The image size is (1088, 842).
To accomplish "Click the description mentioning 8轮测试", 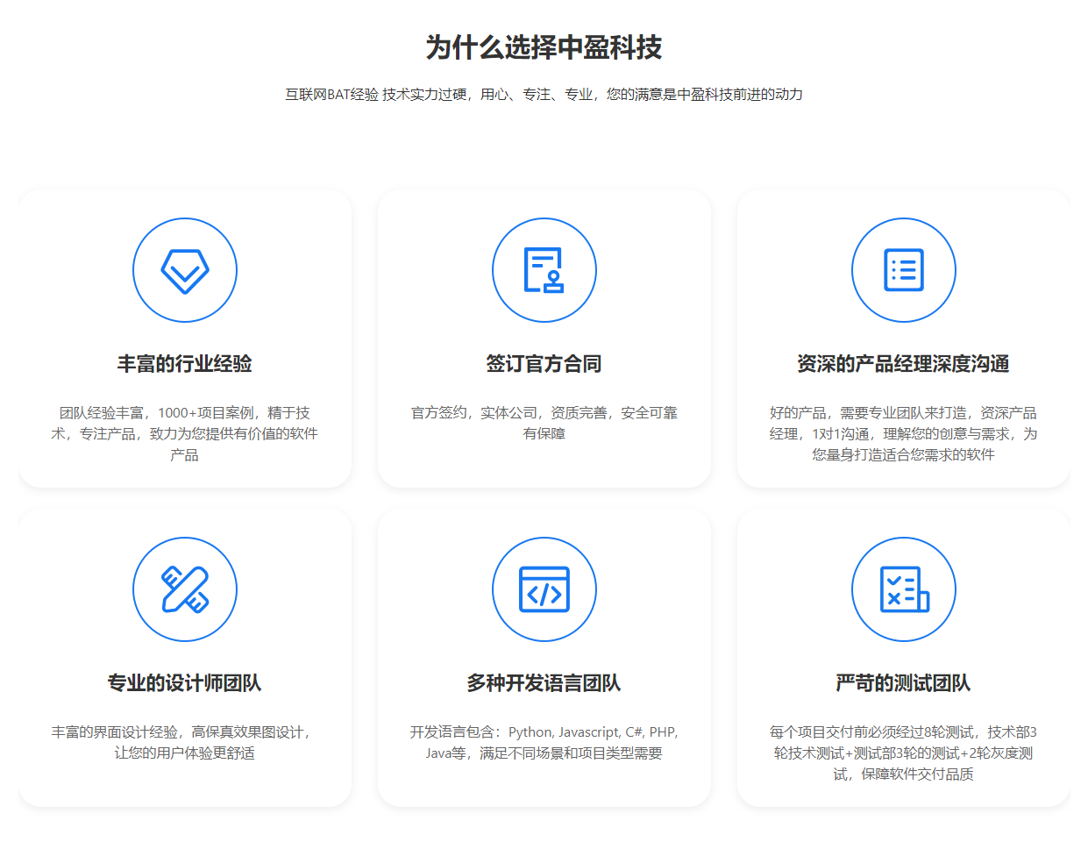I will point(903,753).
